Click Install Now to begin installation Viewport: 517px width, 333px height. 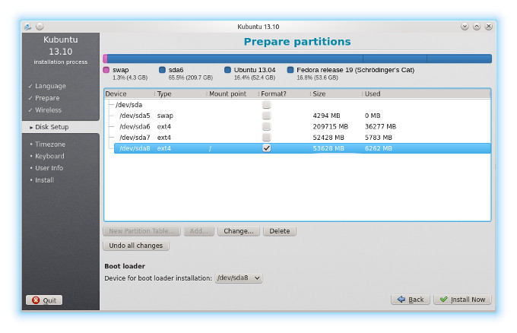click(462, 300)
